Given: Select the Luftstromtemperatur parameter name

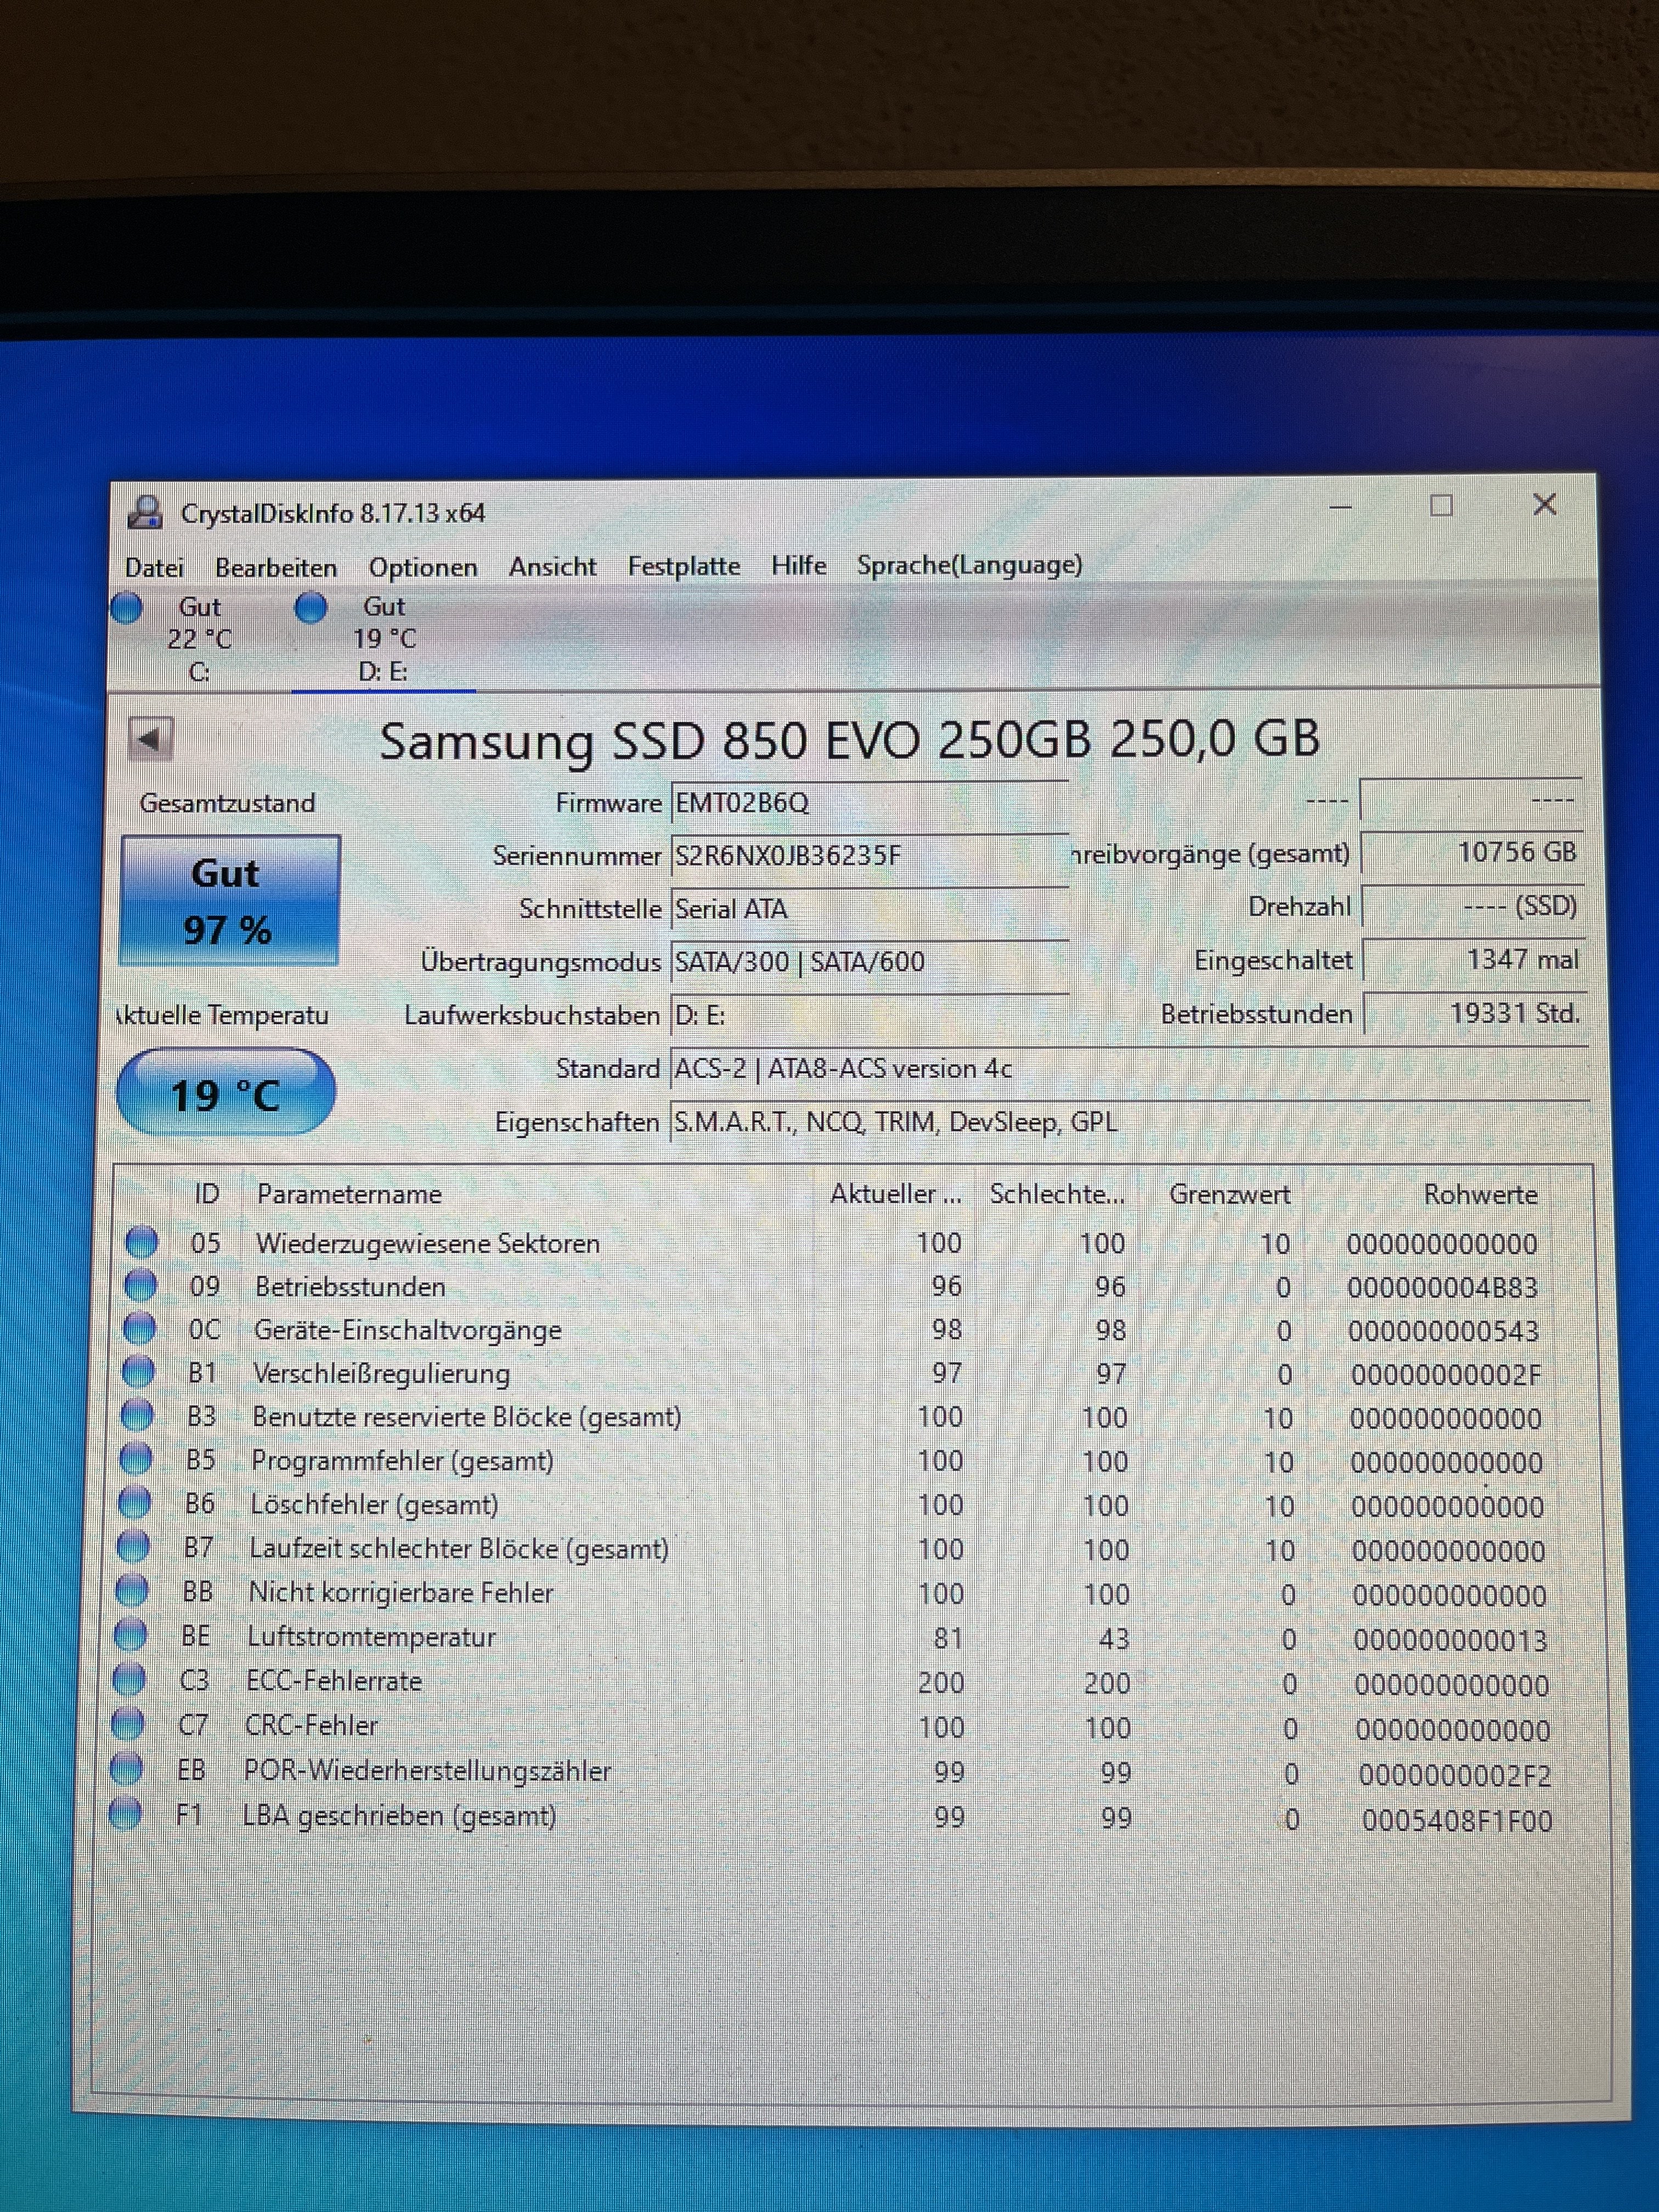Looking at the screenshot, I should [371, 1637].
